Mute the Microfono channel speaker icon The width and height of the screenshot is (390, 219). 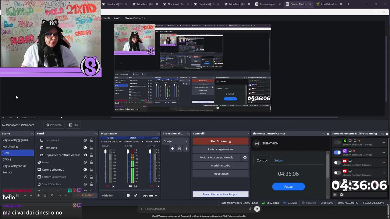130,186
